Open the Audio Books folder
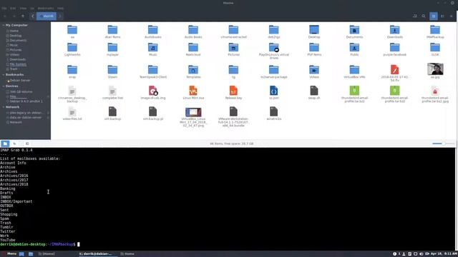Image resolution: width=458 pixels, height=257 pixels. click(x=193, y=31)
